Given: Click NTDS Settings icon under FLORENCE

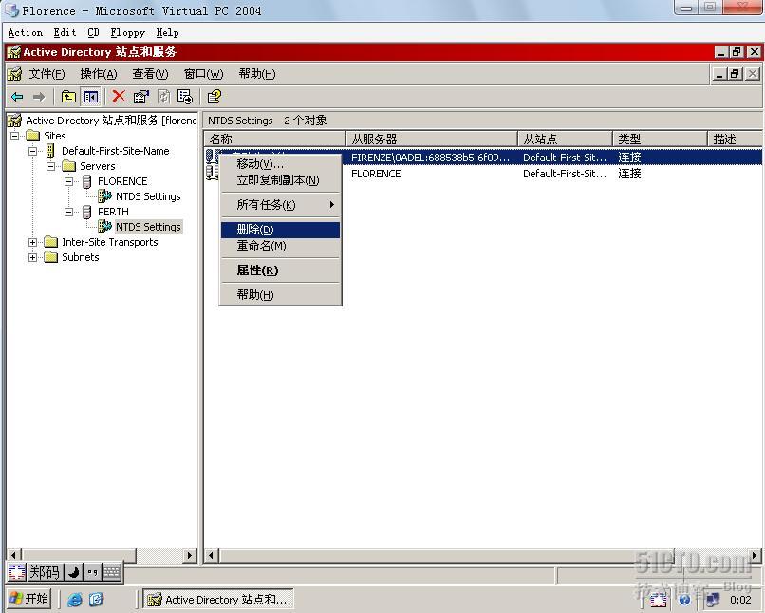Looking at the screenshot, I should (x=104, y=196).
